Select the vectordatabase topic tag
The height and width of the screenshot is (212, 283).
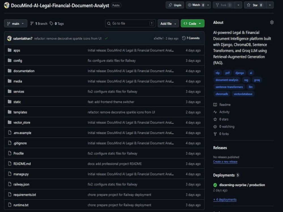(x=243, y=94)
